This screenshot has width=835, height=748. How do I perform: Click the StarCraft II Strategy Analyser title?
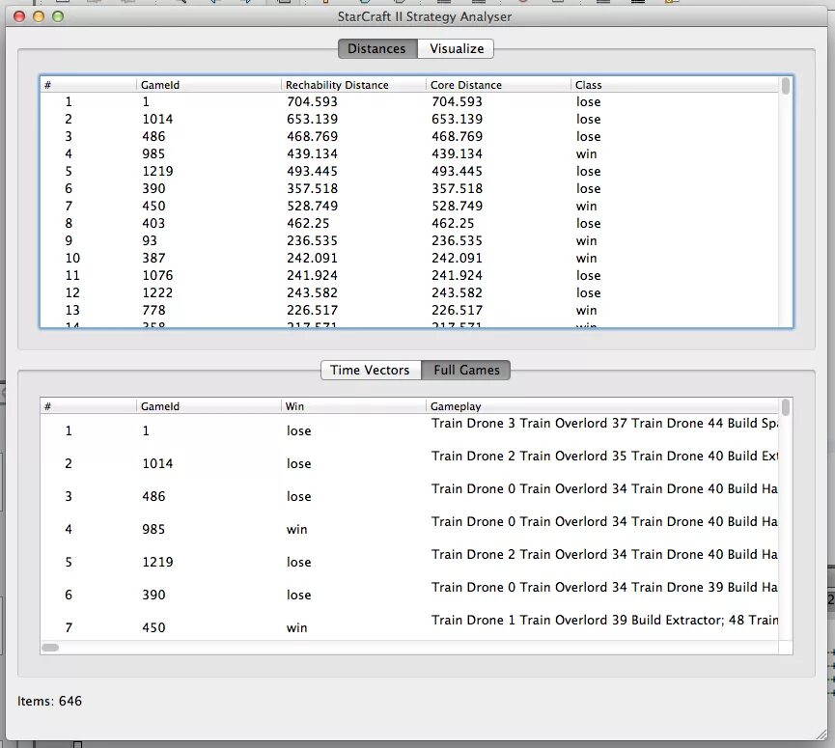tap(425, 16)
